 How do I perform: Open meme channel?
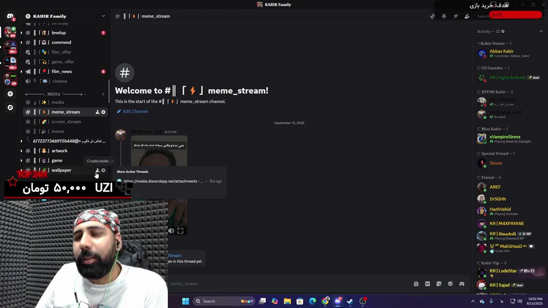coord(65,131)
